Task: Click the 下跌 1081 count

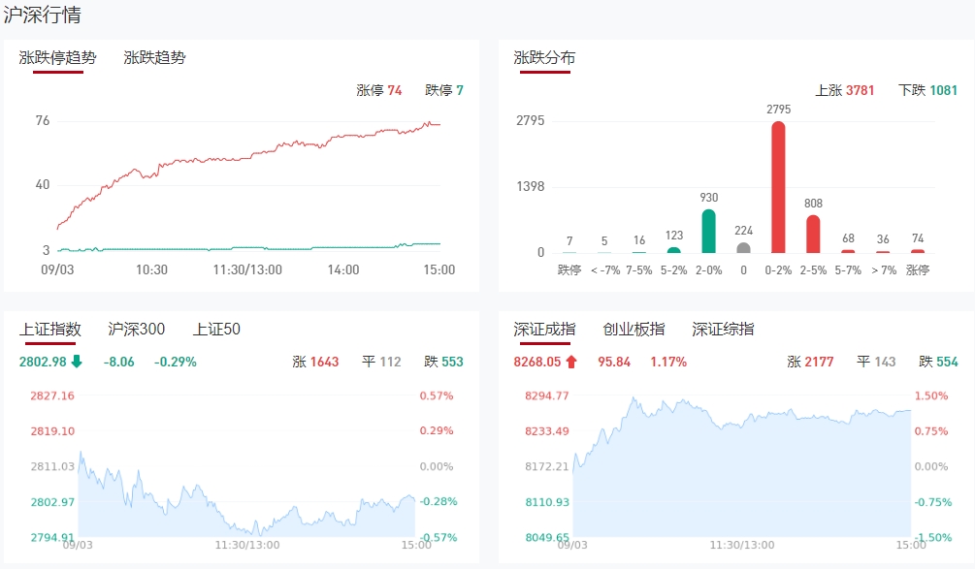Action: point(927,90)
